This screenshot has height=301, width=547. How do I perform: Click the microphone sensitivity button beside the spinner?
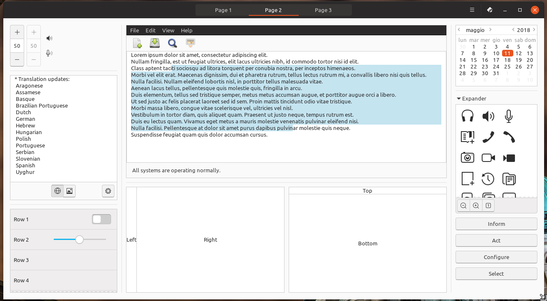tap(50, 53)
